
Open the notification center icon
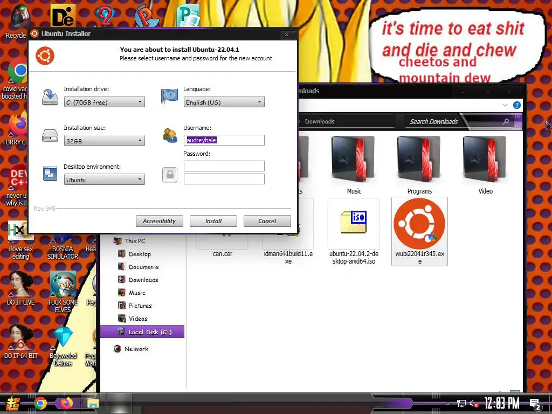(x=535, y=404)
